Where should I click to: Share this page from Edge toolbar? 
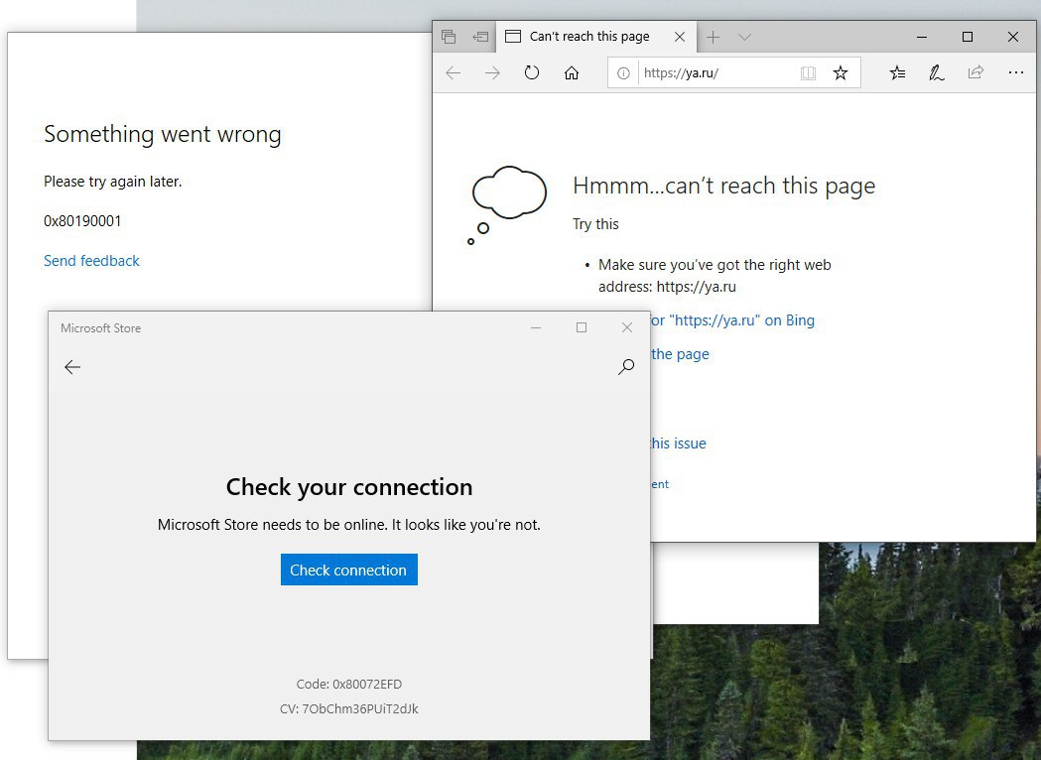(976, 72)
